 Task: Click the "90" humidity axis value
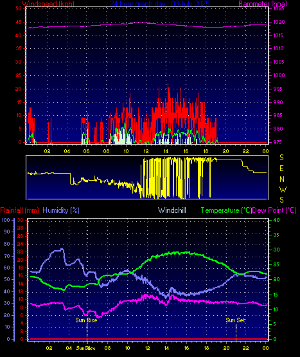pyautogui.click(x=7, y=232)
